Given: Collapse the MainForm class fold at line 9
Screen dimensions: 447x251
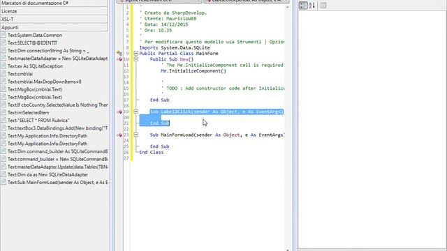Looking at the screenshot, I should (x=136, y=53).
